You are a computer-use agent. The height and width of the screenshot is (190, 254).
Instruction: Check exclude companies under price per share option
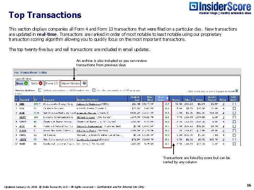coord(94,90)
